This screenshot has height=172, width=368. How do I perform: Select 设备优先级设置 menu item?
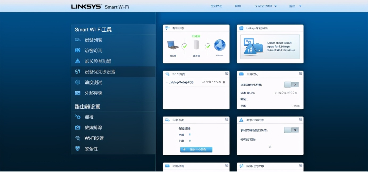[x=113, y=72]
